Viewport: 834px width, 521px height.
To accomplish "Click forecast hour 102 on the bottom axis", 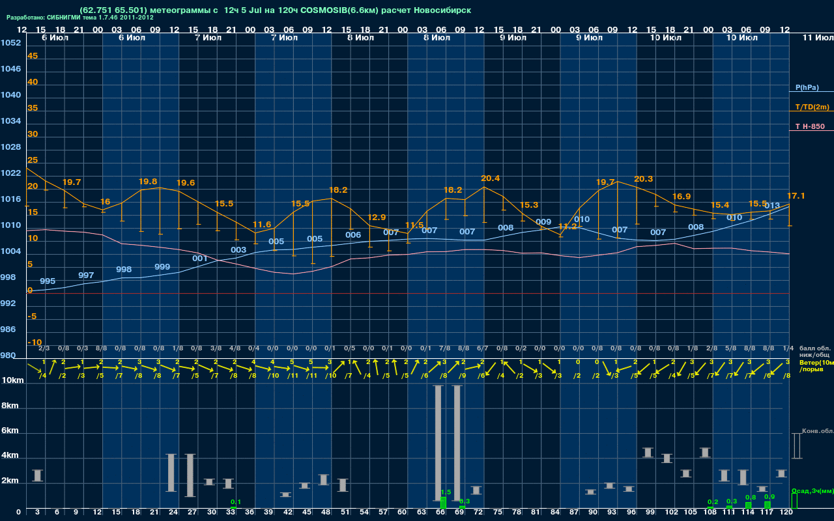I will [x=671, y=513].
